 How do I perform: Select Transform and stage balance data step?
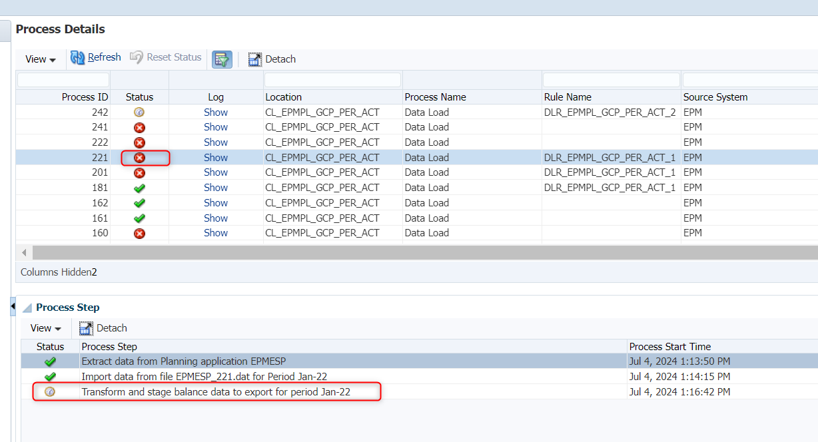[x=216, y=392]
